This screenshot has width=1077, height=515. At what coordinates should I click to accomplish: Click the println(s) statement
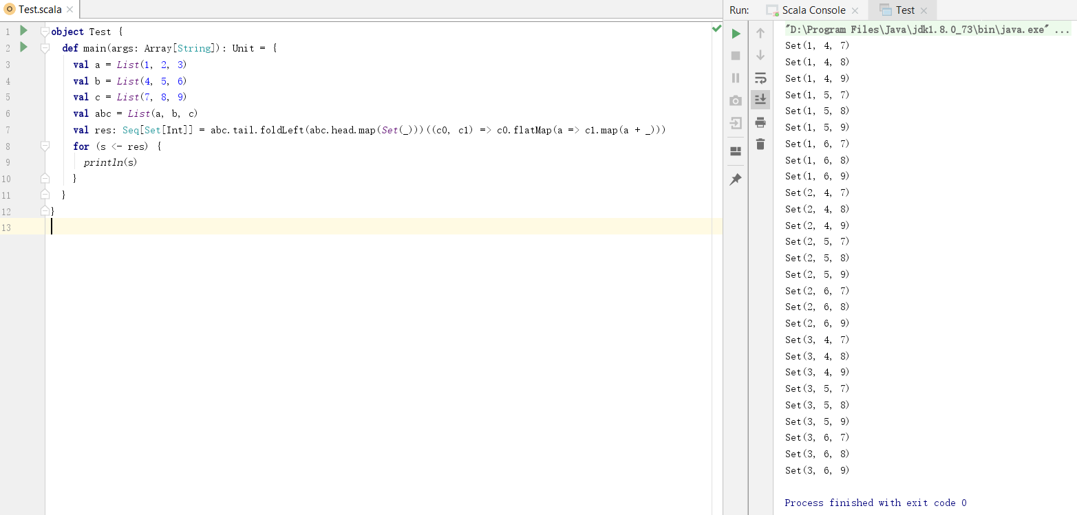point(110,162)
